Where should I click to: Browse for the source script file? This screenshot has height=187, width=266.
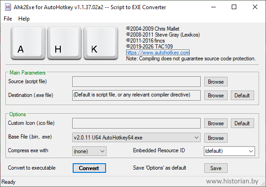coord(216,82)
